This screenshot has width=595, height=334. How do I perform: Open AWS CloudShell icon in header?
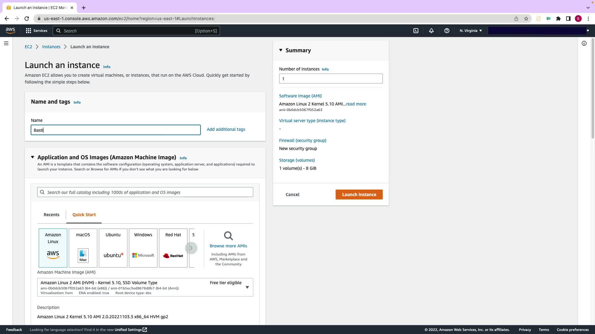point(416,31)
